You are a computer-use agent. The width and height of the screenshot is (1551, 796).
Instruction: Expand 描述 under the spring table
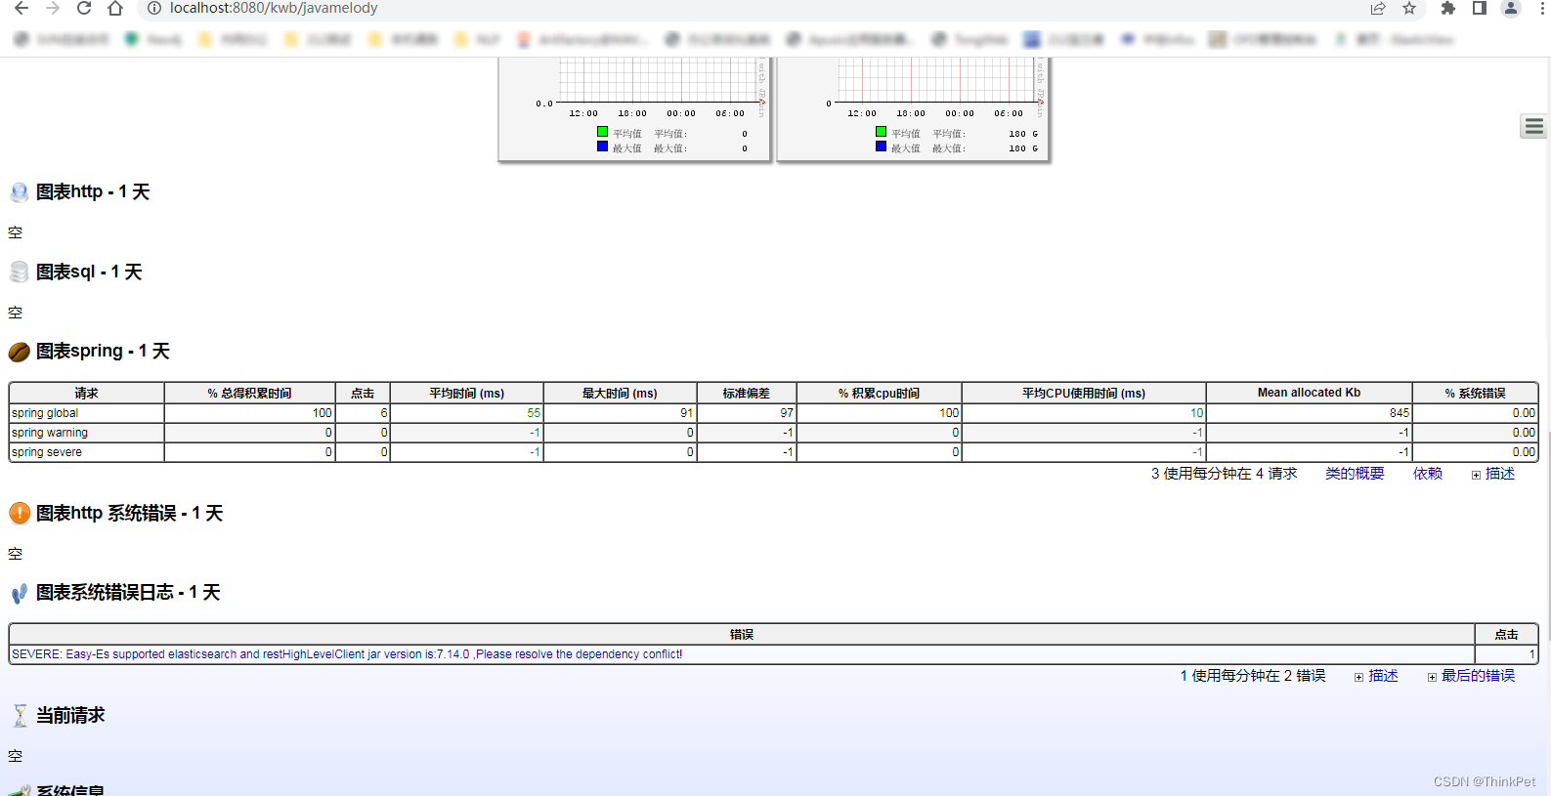tap(1493, 474)
